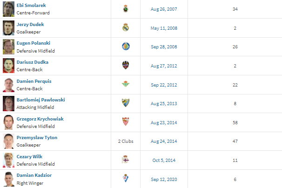Select Damian Kadzior's portrait photo
This screenshot has height=188, width=282.
click(x=8, y=178)
